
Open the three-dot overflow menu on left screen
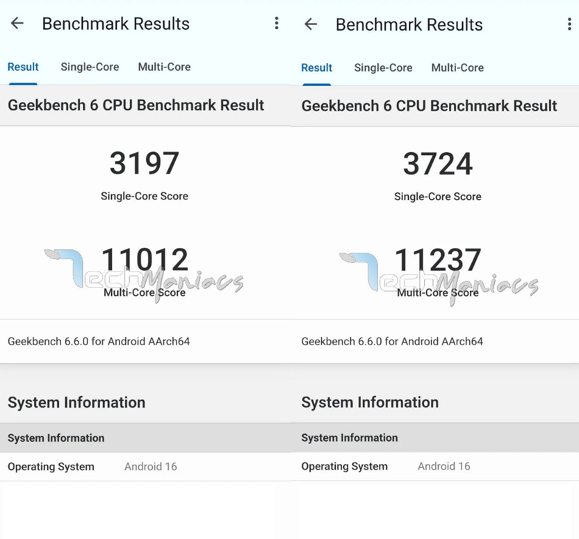click(x=276, y=23)
